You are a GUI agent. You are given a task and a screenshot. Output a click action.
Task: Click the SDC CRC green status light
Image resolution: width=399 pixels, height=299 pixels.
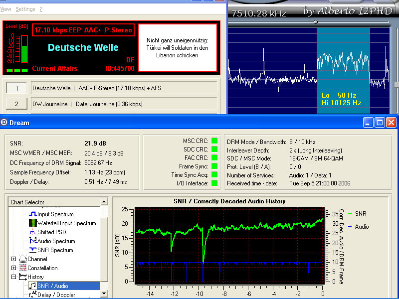(214, 149)
